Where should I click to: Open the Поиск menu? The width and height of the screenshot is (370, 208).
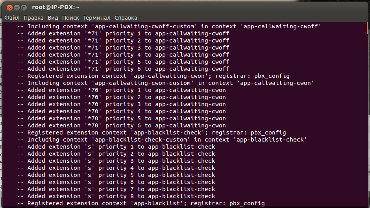pos(70,18)
